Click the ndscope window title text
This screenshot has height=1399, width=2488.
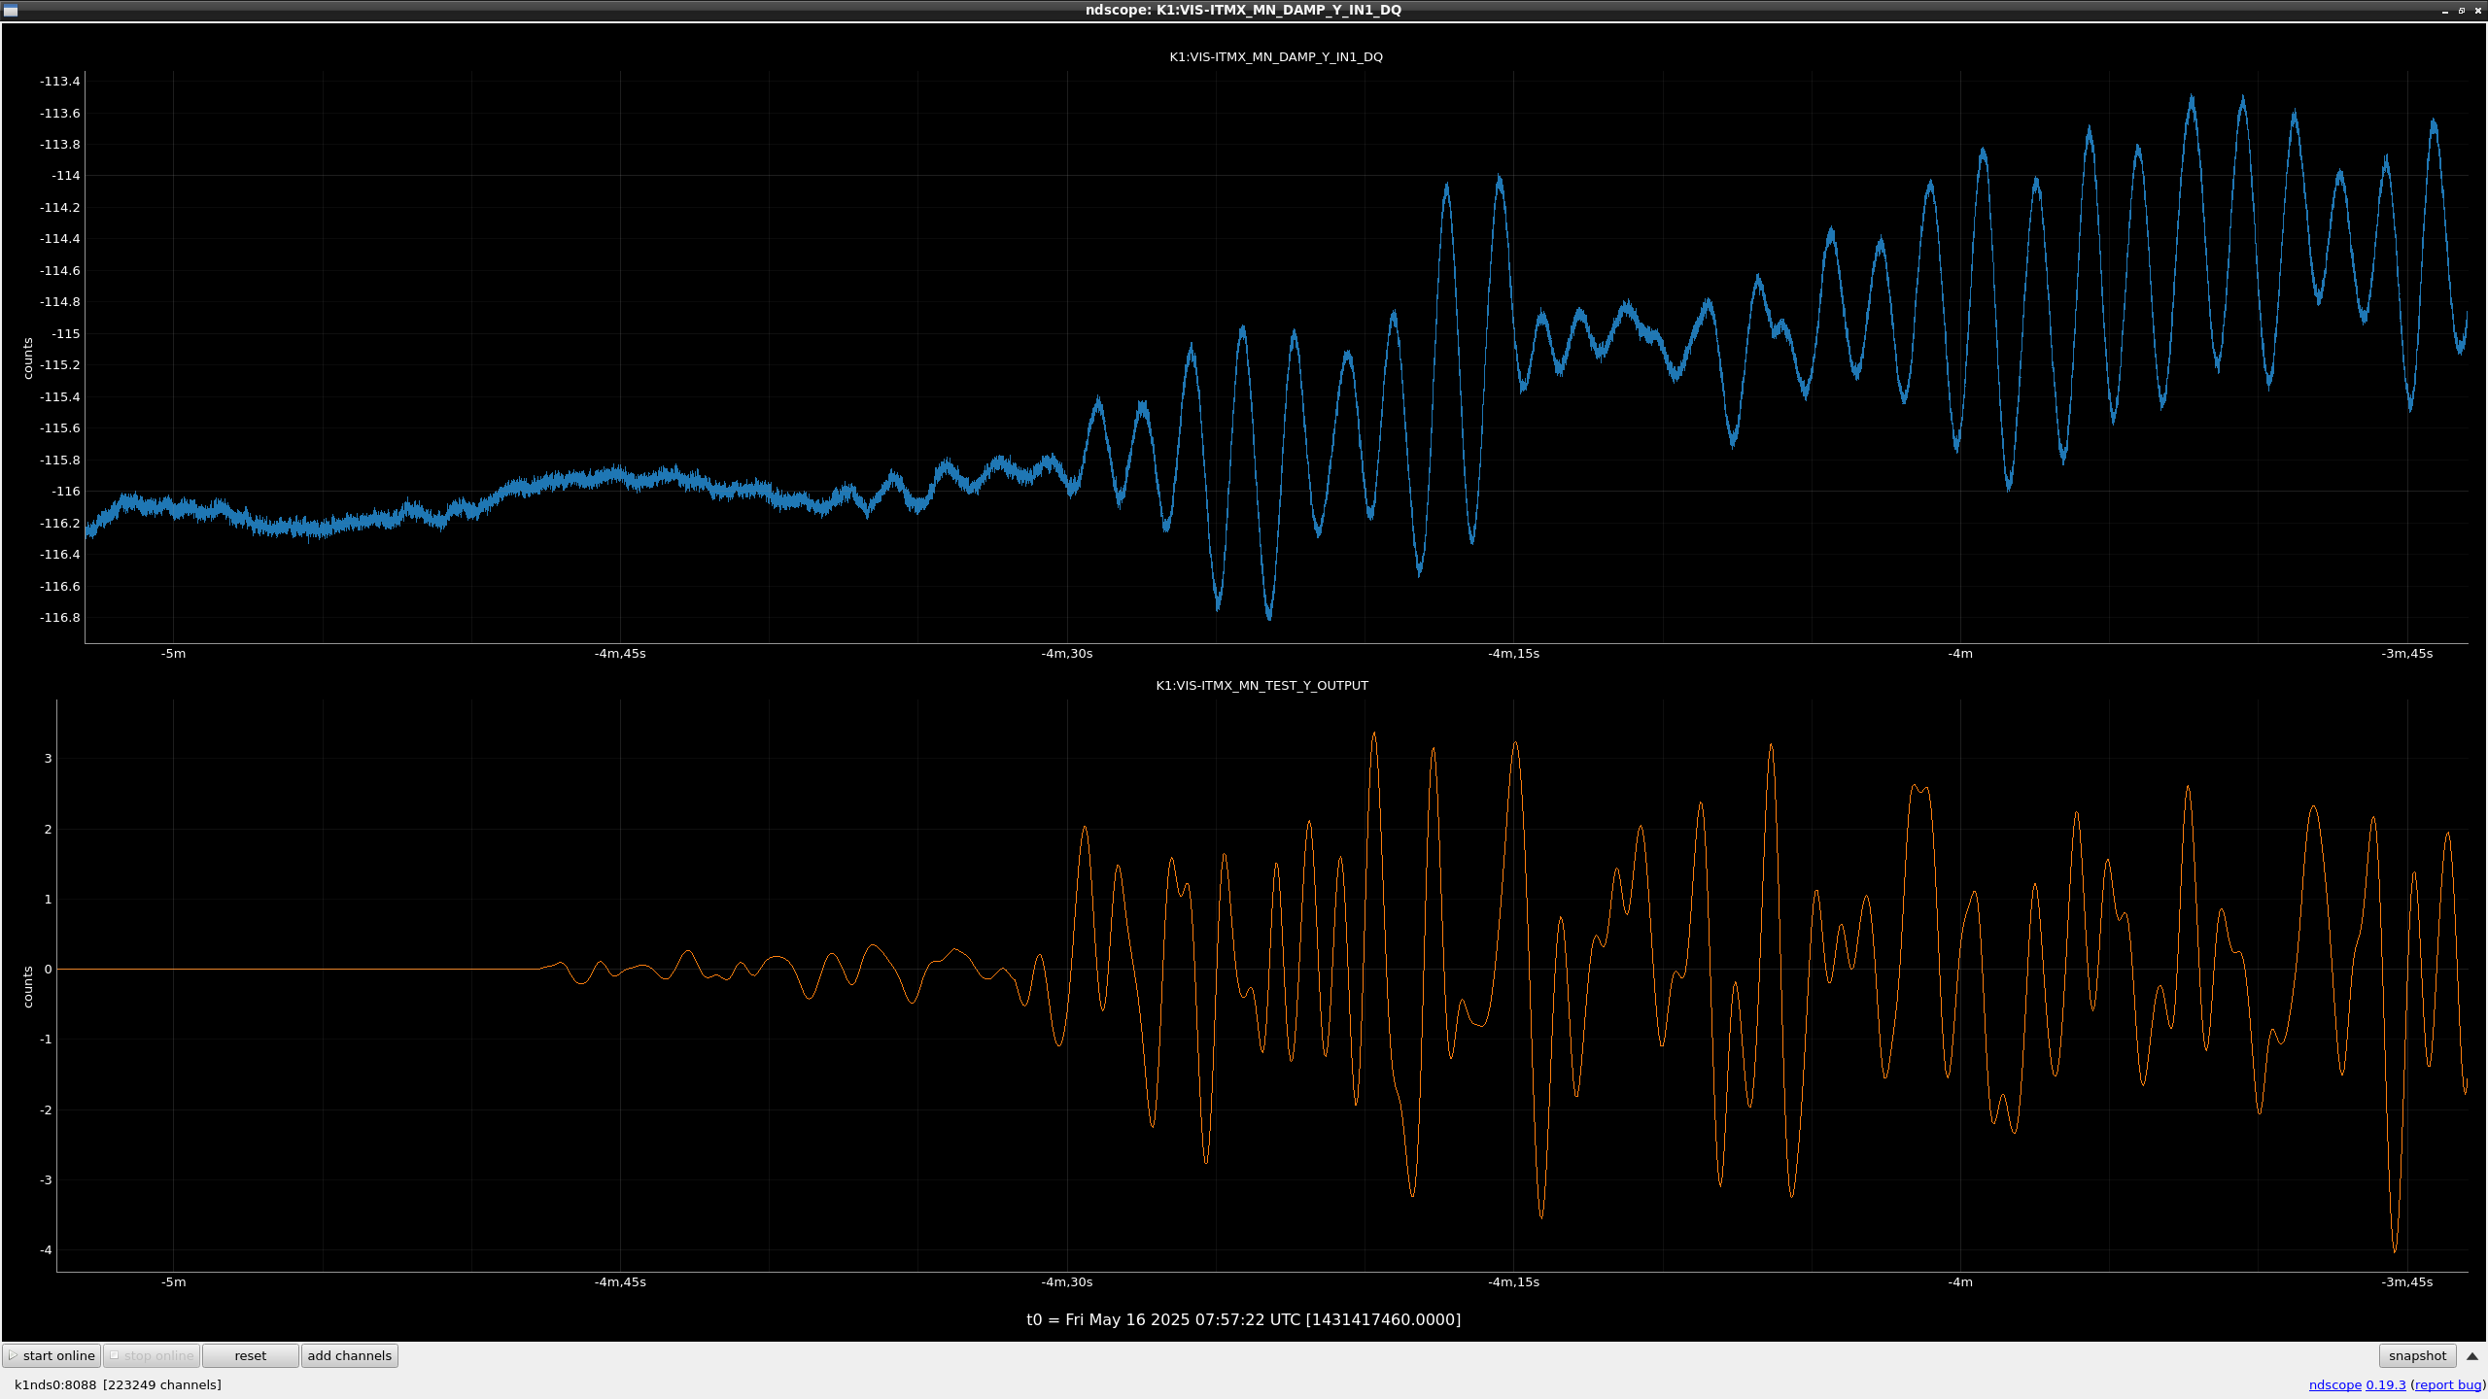coord(1243,10)
